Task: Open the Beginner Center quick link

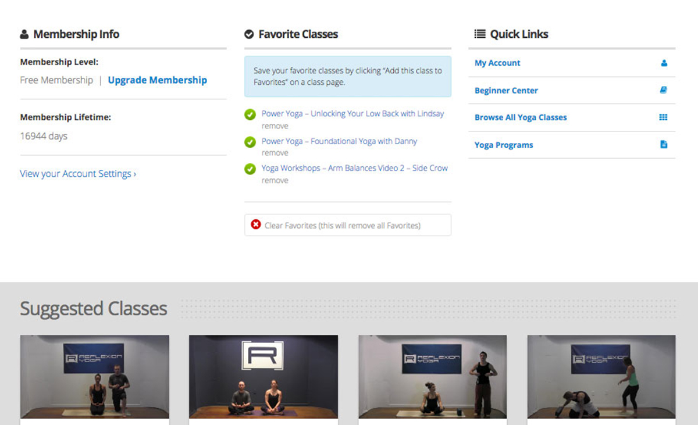Action: (506, 90)
